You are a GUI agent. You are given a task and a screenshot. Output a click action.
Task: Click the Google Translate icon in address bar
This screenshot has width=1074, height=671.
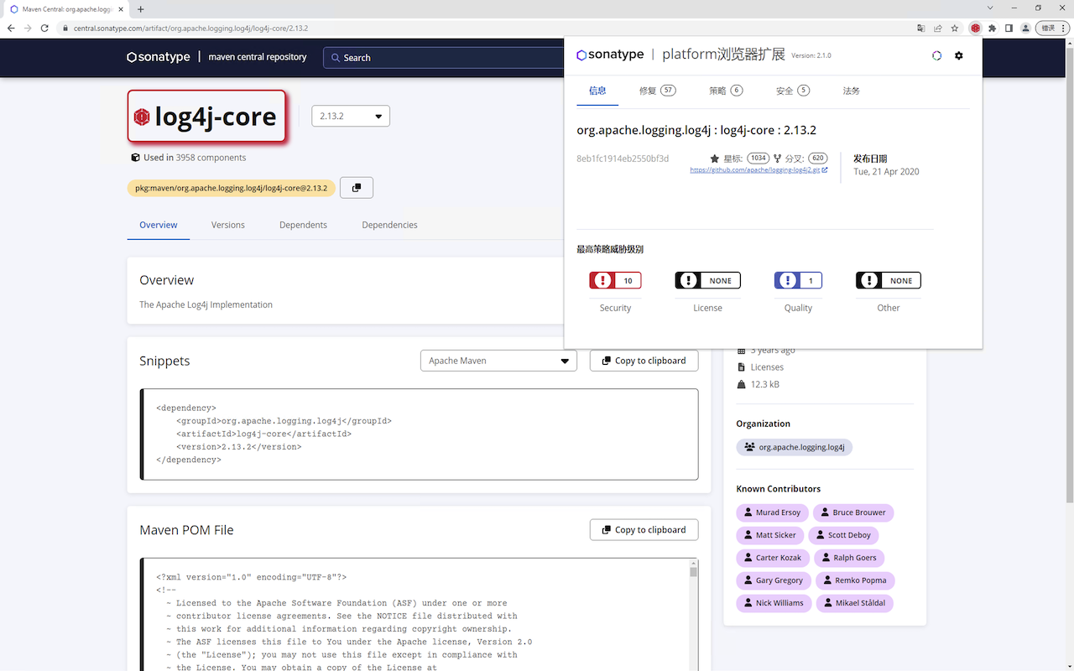[921, 28]
